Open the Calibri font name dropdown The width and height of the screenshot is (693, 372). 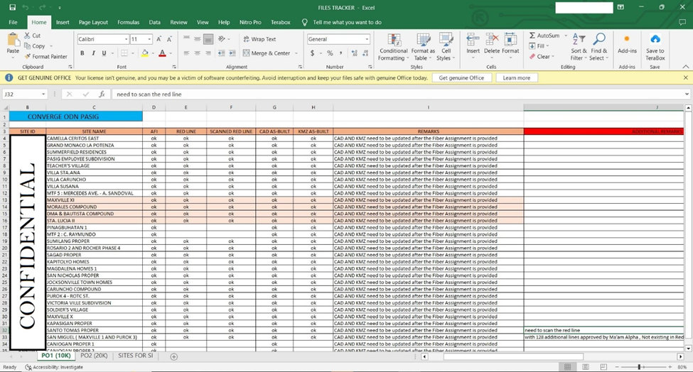tap(126, 39)
